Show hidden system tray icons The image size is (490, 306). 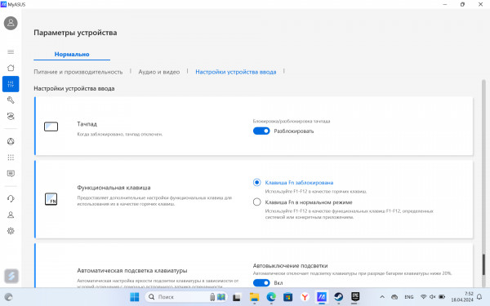(382, 297)
